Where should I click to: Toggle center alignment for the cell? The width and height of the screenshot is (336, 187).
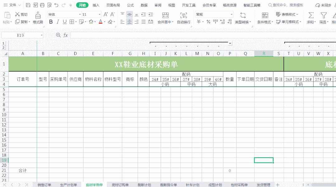click(129, 21)
